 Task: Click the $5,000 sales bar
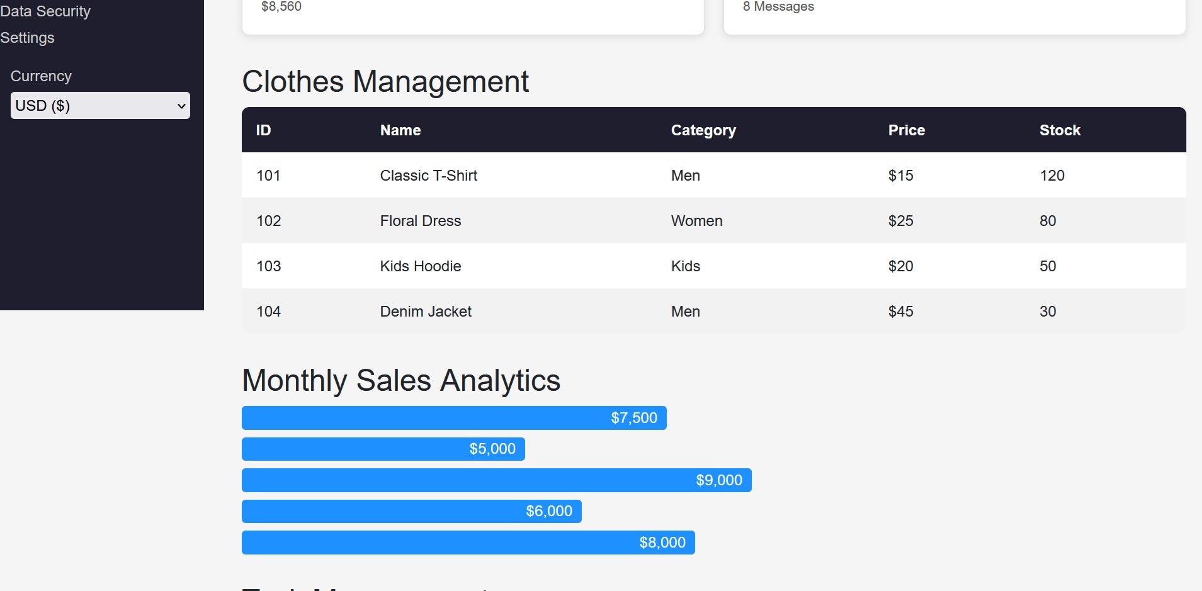383,449
